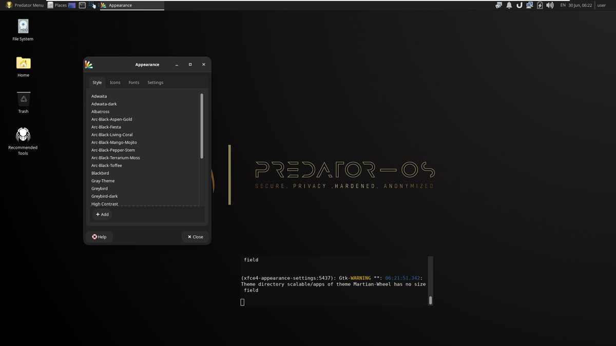Select the Home folder desktop icon
Viewport: 616px width, 346px height.
tap(23, 67)
